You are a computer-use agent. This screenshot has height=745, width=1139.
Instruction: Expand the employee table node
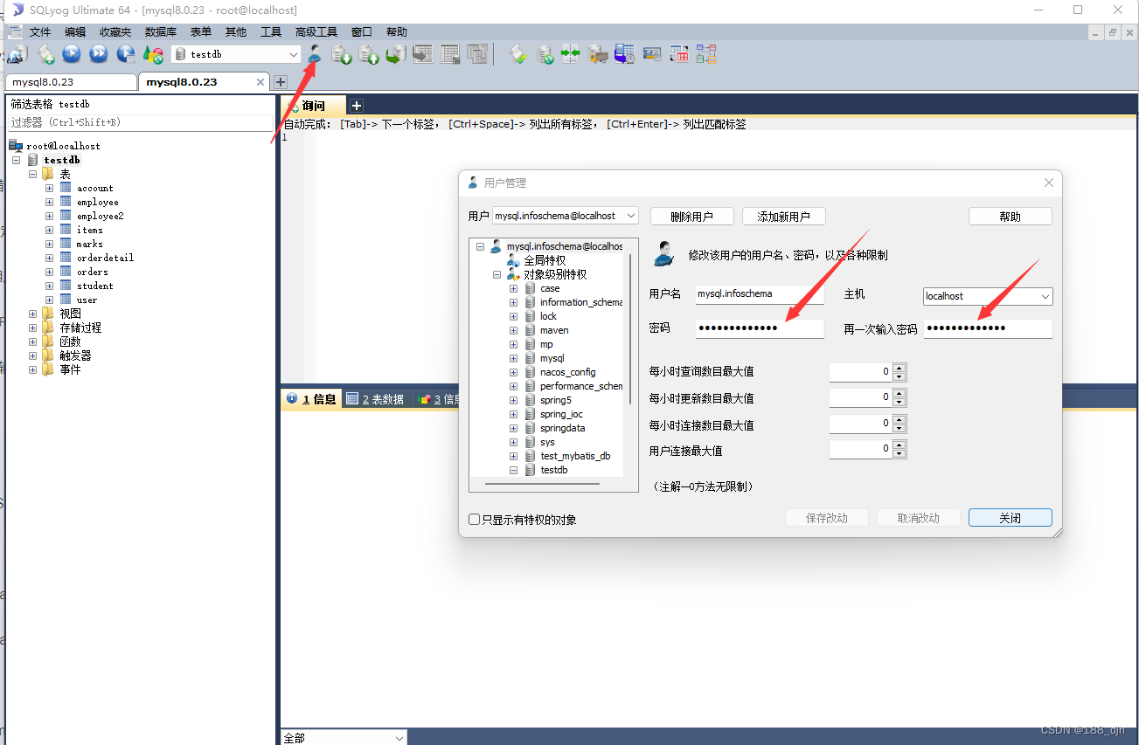click(50, 202)
